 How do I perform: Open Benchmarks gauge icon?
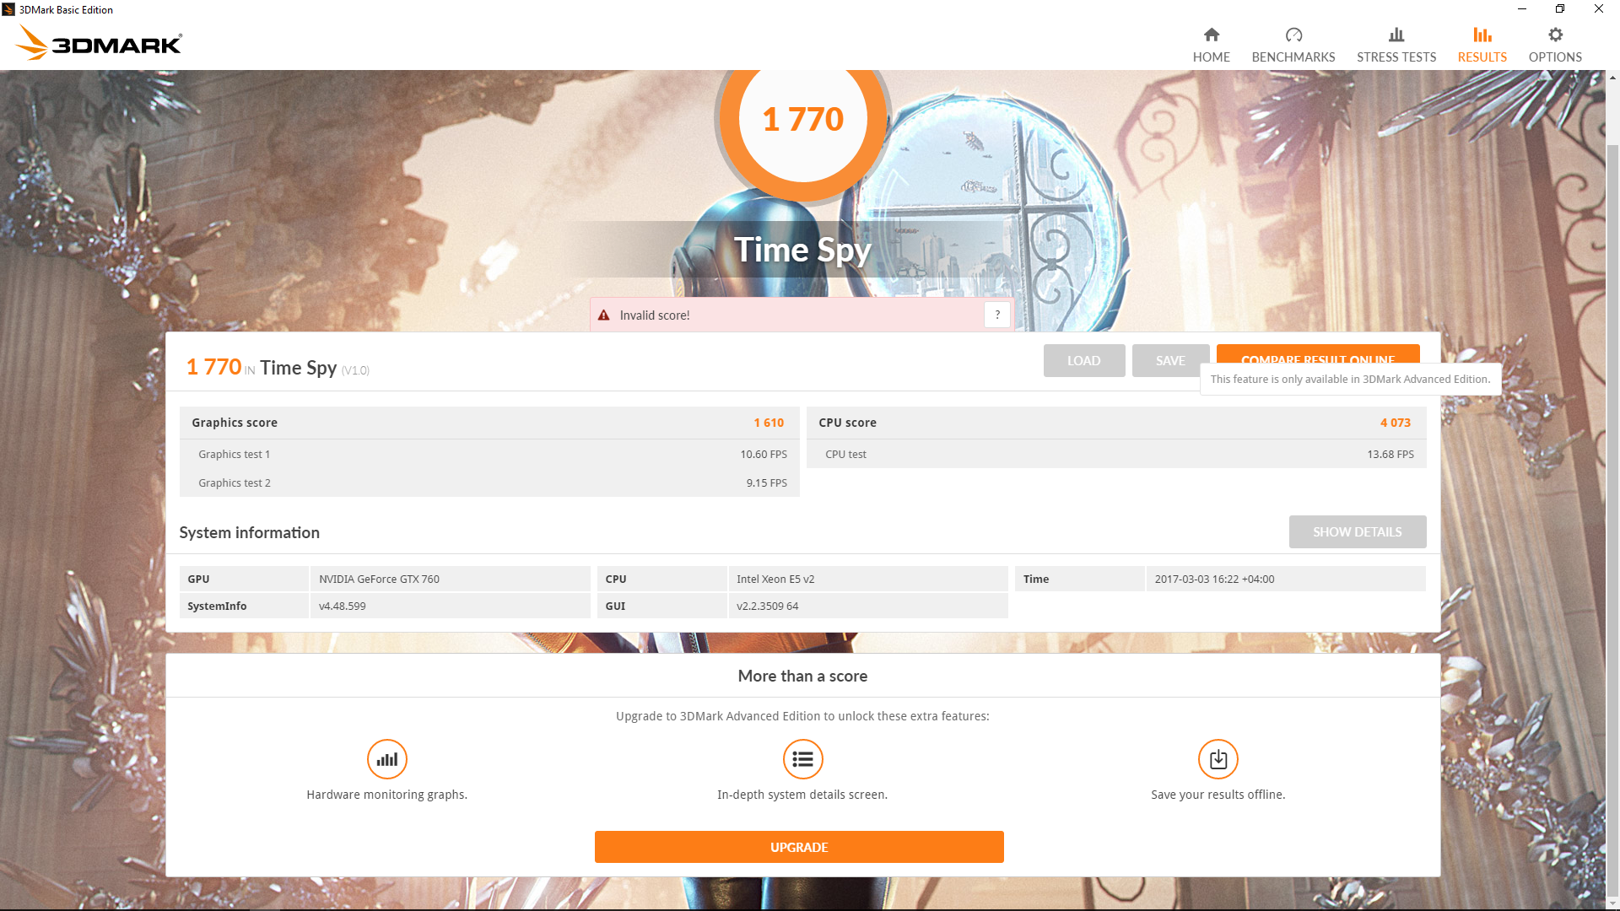[x=1293, y=35]
